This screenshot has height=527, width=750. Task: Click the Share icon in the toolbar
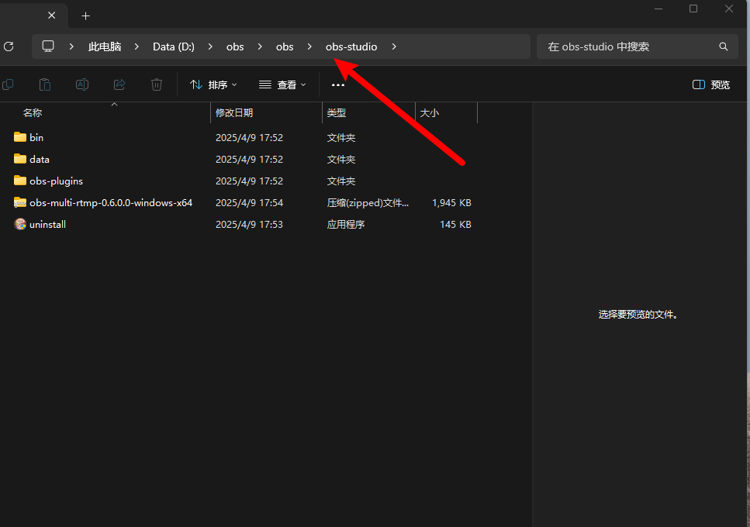(119, 84)
